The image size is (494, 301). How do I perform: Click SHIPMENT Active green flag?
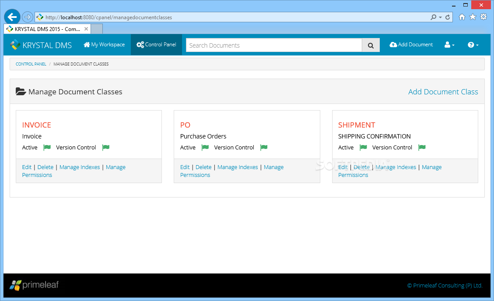click(363, 147)
